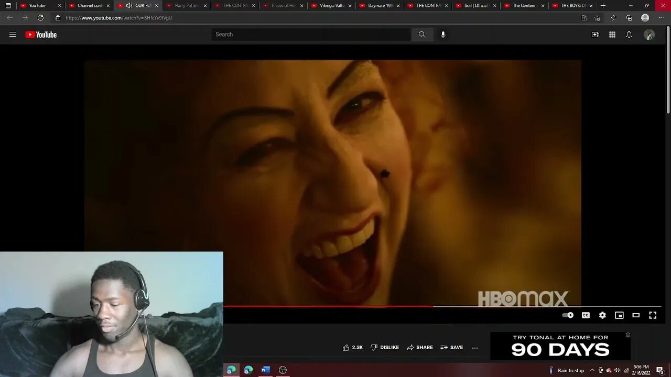Toggle closed captions CC button
The image size is (671, 377).
586,315
